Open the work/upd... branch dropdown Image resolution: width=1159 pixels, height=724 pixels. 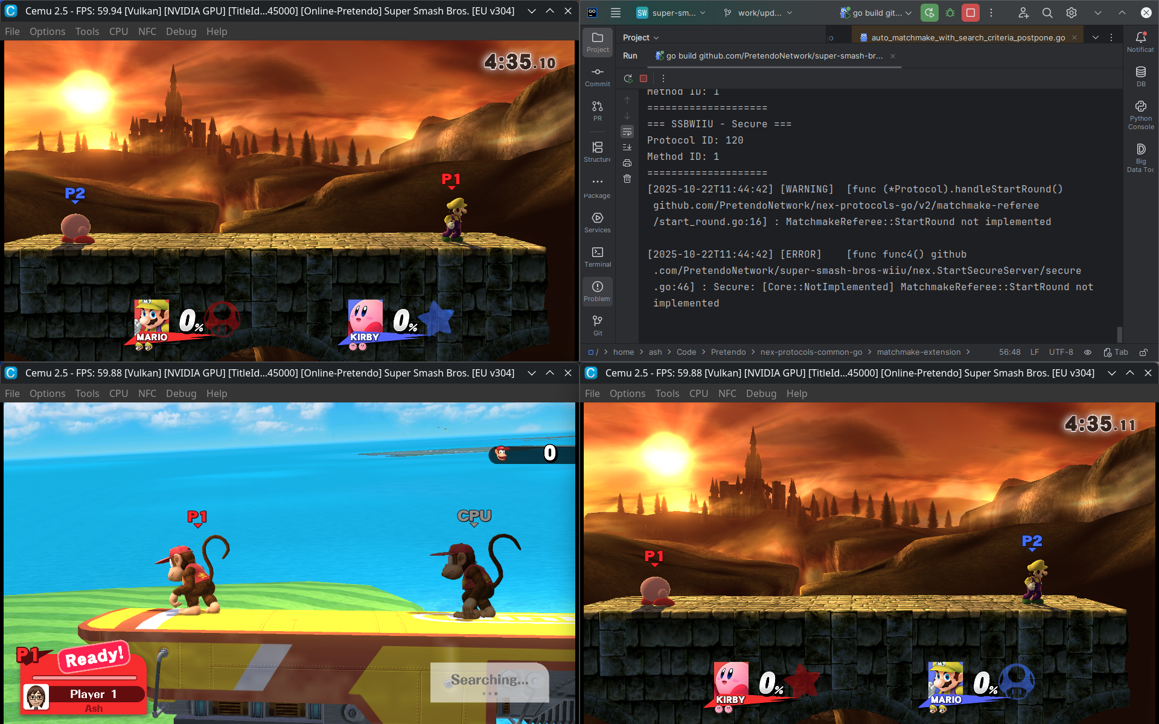[x=758, y=13]
